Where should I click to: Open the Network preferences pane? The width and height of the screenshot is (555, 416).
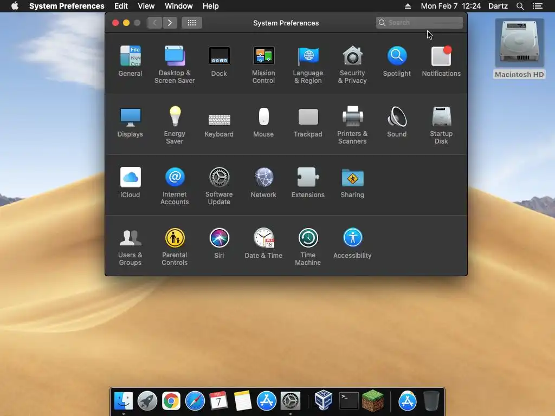pyautogui.click(x=263, y=182)
